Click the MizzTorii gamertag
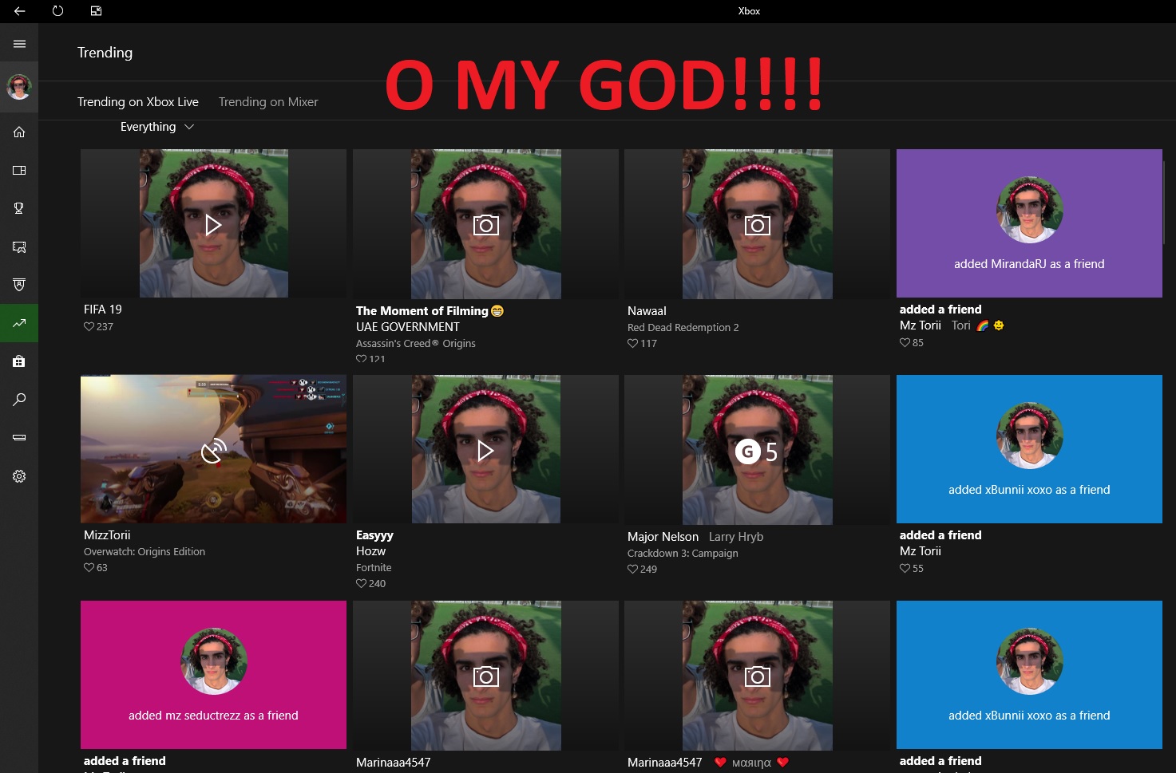The image size is (1176, 773). (107, 534)
